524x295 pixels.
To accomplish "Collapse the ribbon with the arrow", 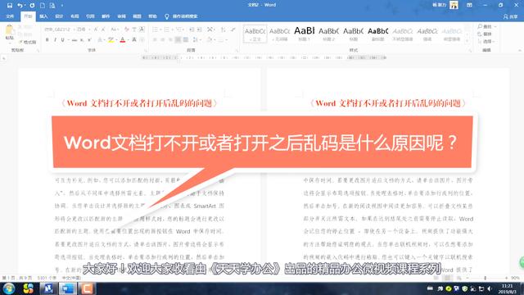I will click(520, 50).
